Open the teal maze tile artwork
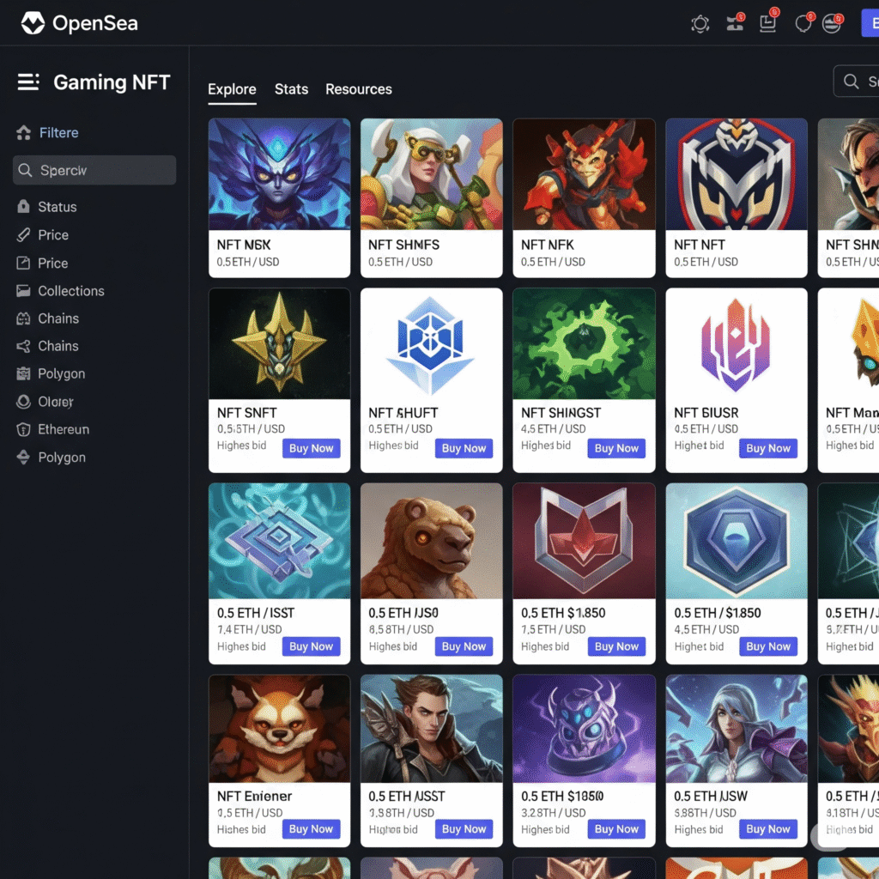Image resolution: width=879 pixels, height=879 pixels. tap(279, 541)
